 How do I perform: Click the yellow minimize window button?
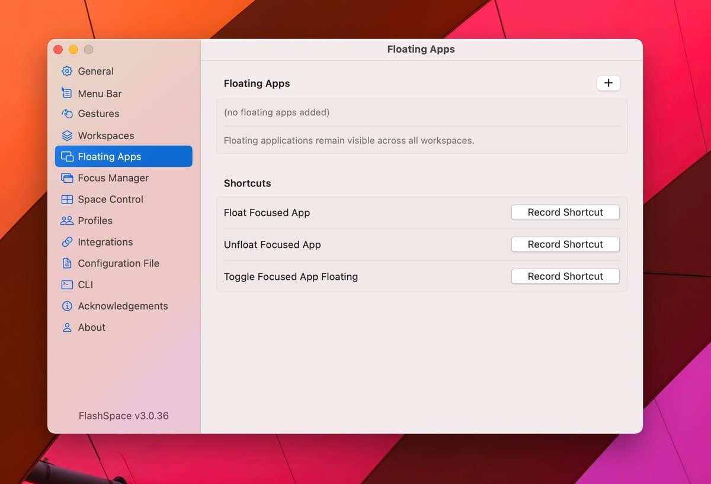73,50
